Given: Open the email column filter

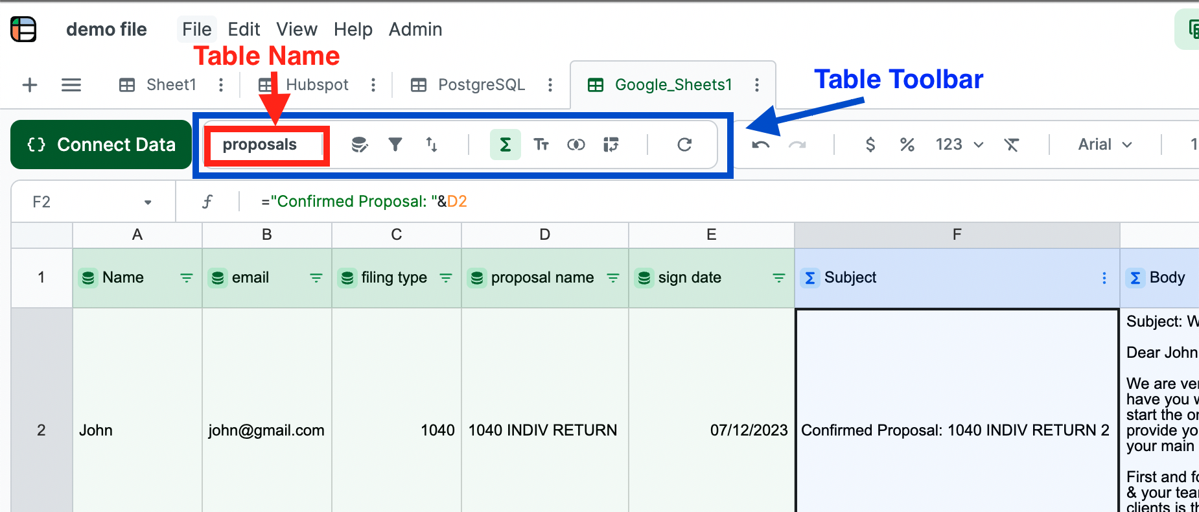Looking at the screenshot, I should click(316, 277).
